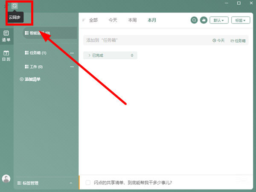Open more options for 工作 list

72,67
